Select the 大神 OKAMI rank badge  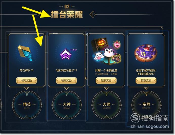click(67, 105)
